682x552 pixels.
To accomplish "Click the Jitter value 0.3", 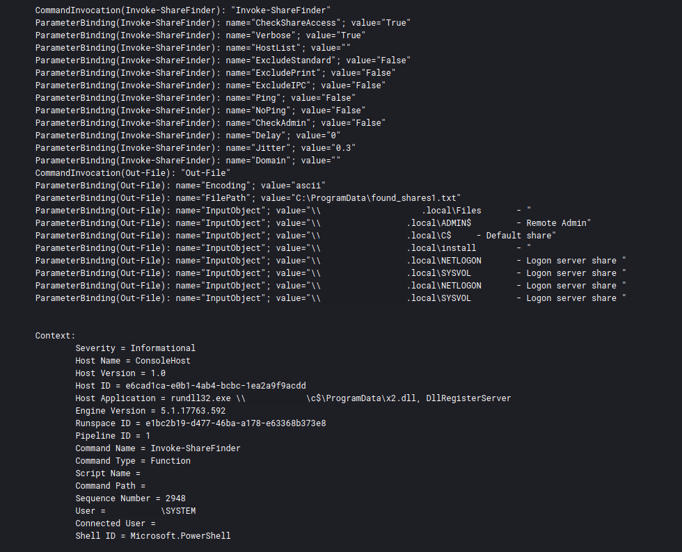I will pyautogui.click(x=343, y=148).
